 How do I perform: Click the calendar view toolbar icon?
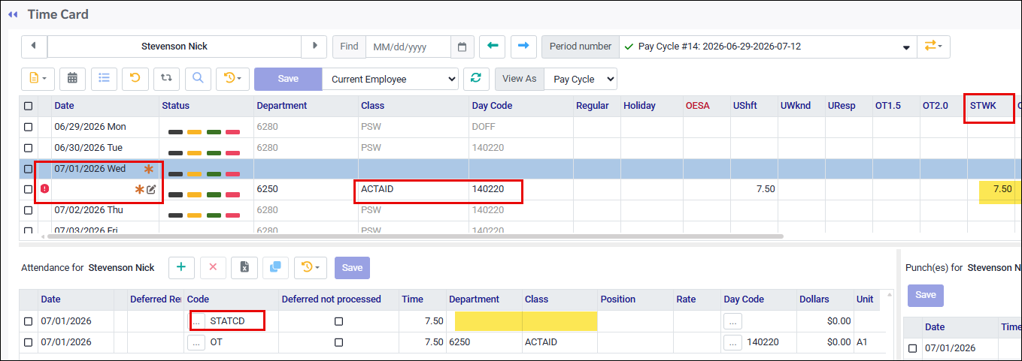72,78
